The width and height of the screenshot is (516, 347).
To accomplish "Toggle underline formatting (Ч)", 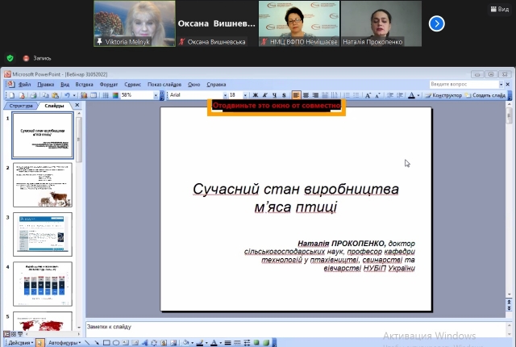I will click(x=274, y=95).
